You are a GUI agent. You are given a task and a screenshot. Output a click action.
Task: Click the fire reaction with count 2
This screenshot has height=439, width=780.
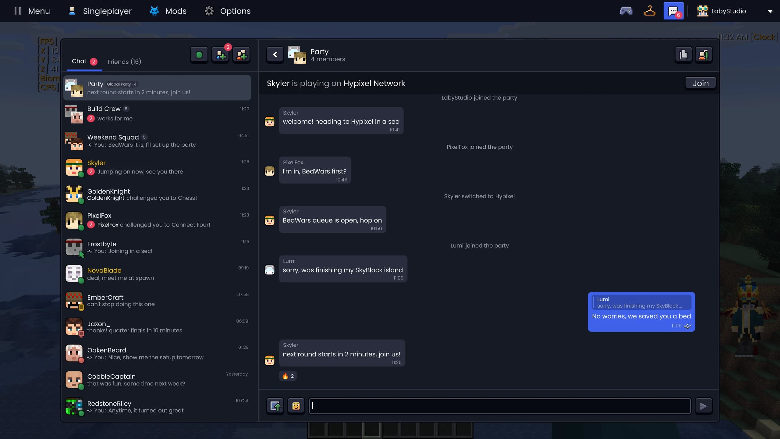point(288,376)
